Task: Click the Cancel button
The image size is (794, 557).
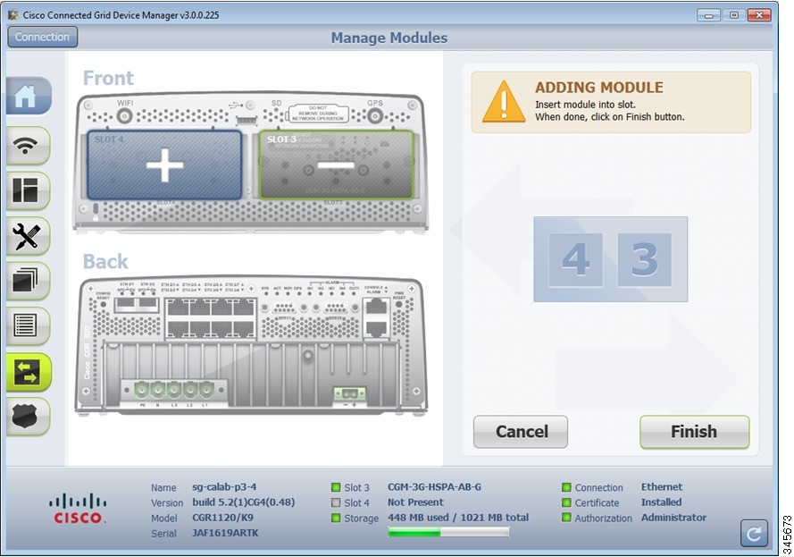Action: coord(521,432)
